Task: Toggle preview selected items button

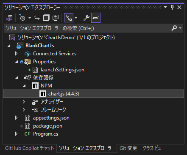Action: (x=96, y=18)
